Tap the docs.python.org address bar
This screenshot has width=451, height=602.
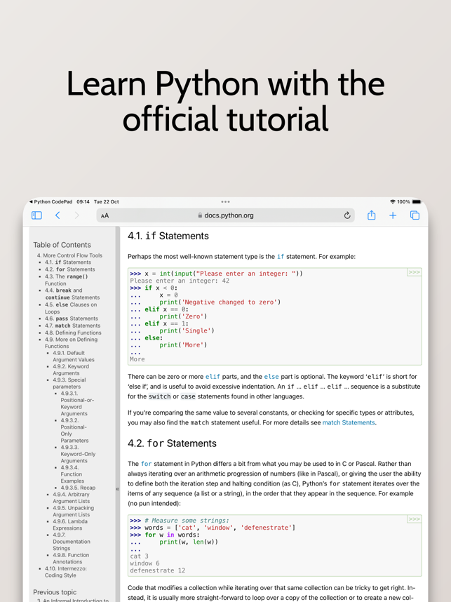tap(226, 215)
